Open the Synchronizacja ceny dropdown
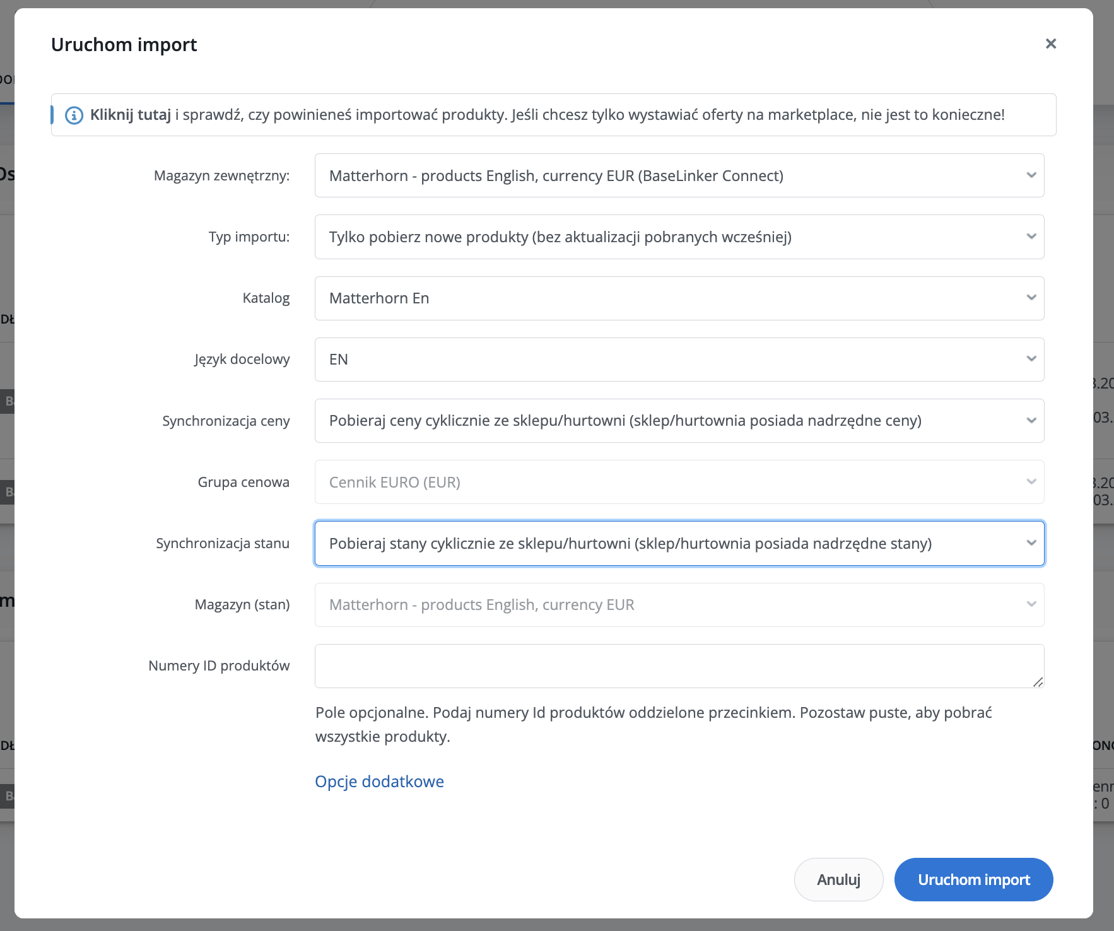The image size is (1114, 931). [679, 421]
